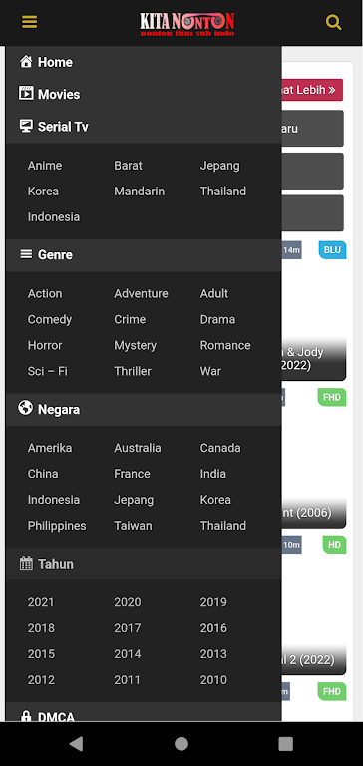Select Thriller genre
The width and height of the screenshot is (363, 766).
click(x=133, y=371)
